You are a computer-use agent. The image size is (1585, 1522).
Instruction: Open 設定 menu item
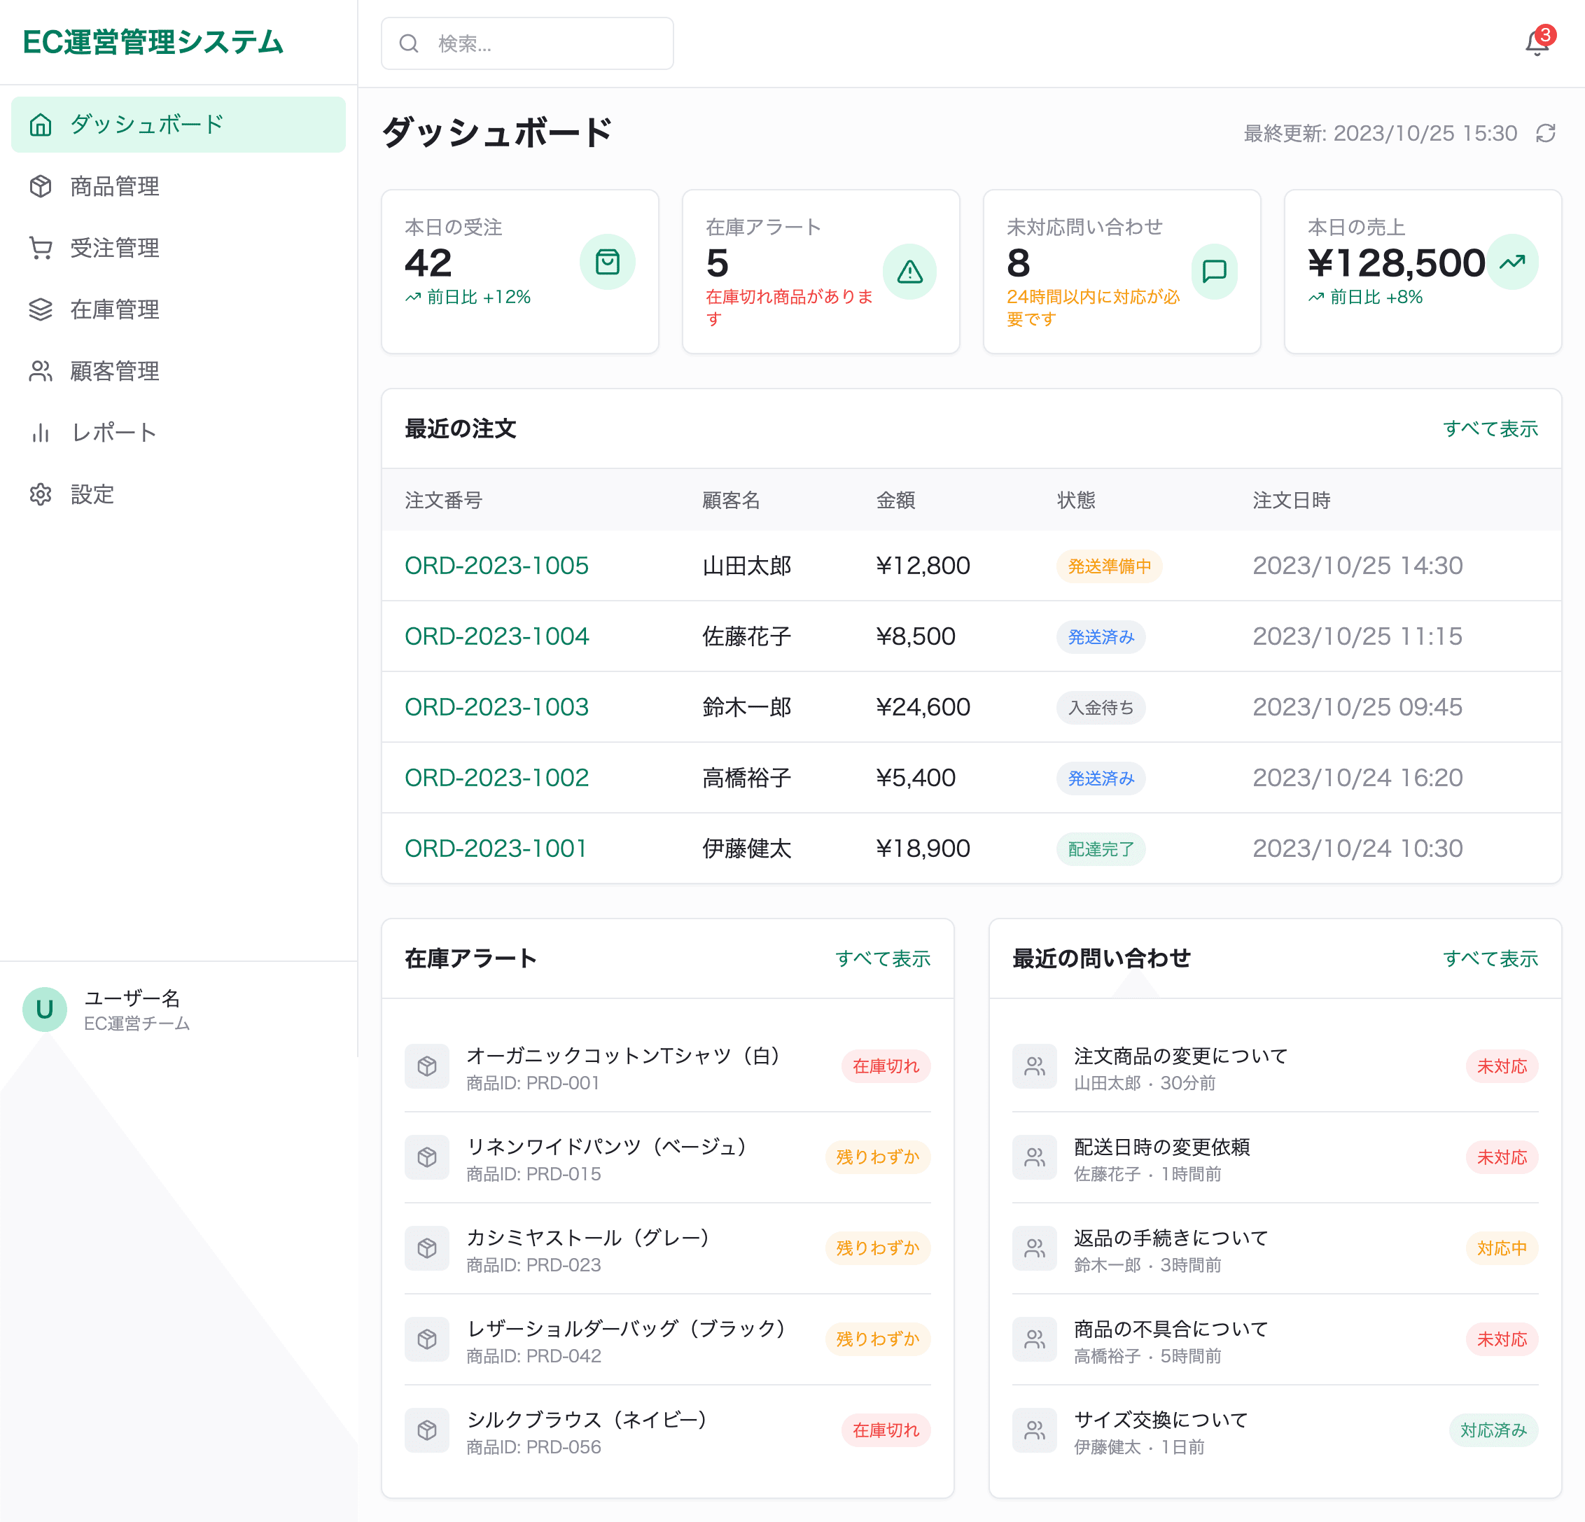pos(178,494)
